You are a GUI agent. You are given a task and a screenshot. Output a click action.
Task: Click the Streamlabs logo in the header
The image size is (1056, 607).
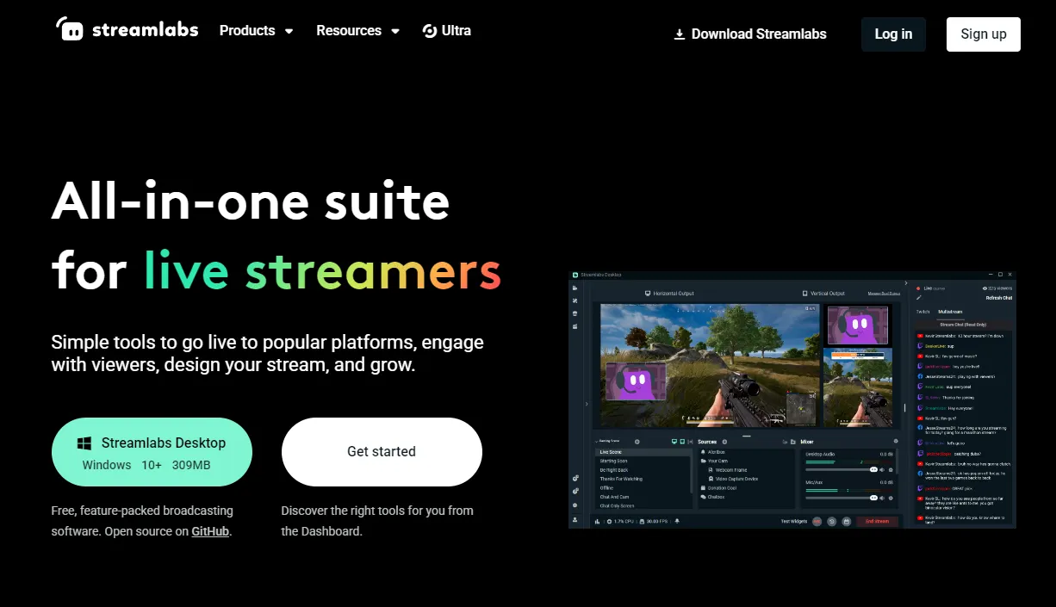tap(127, 29)
